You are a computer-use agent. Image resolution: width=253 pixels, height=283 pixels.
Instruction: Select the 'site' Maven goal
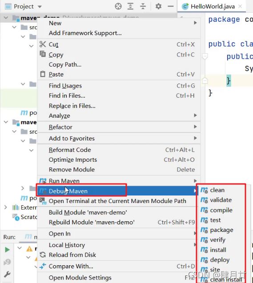(x=215, y=270)
